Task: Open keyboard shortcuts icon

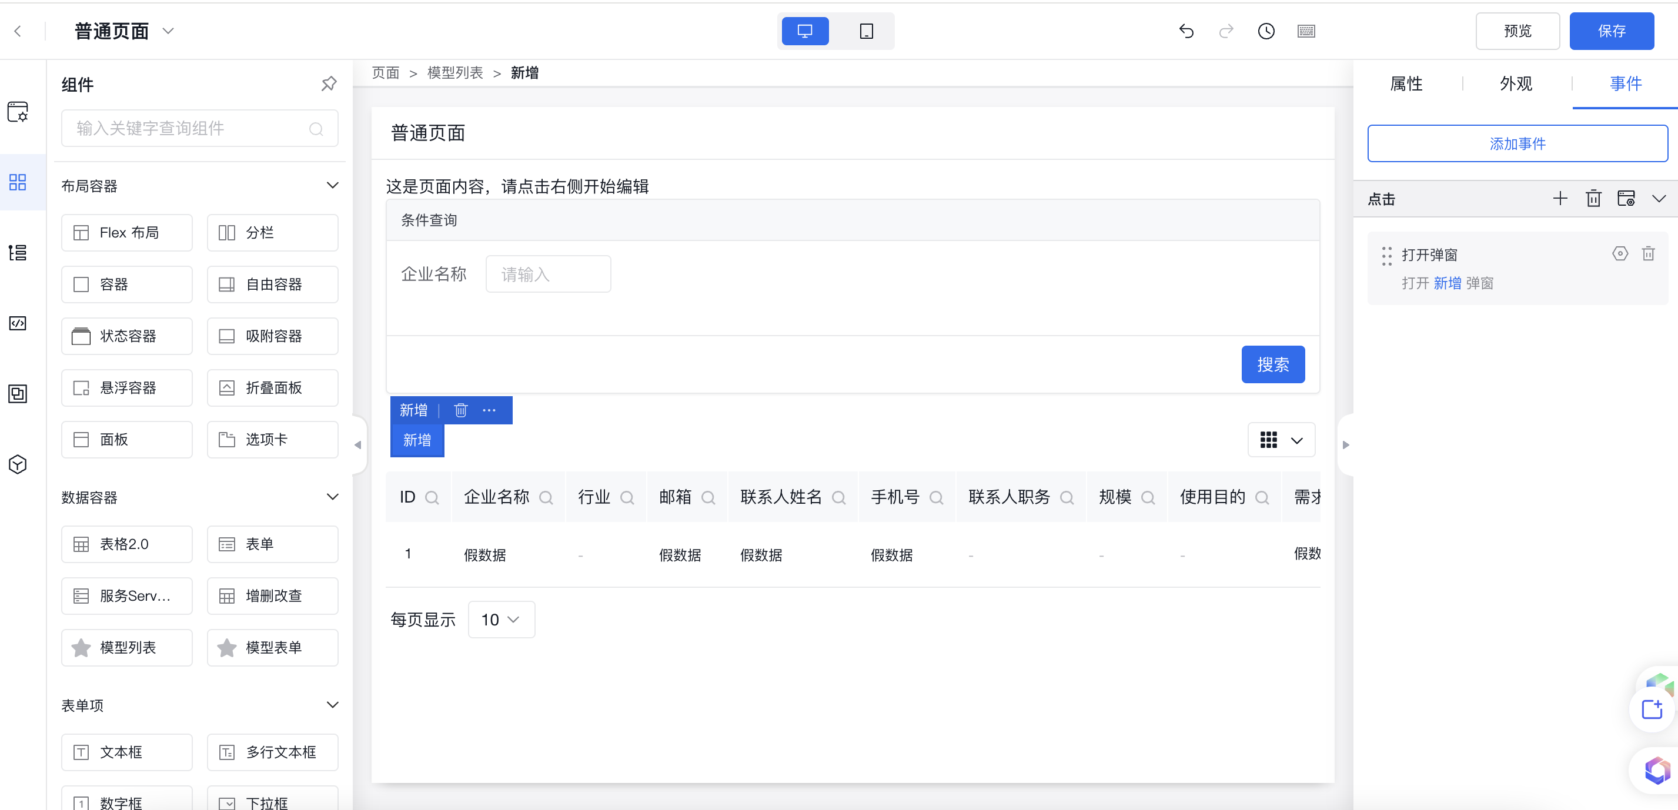Action: [x=1306, y=31]
